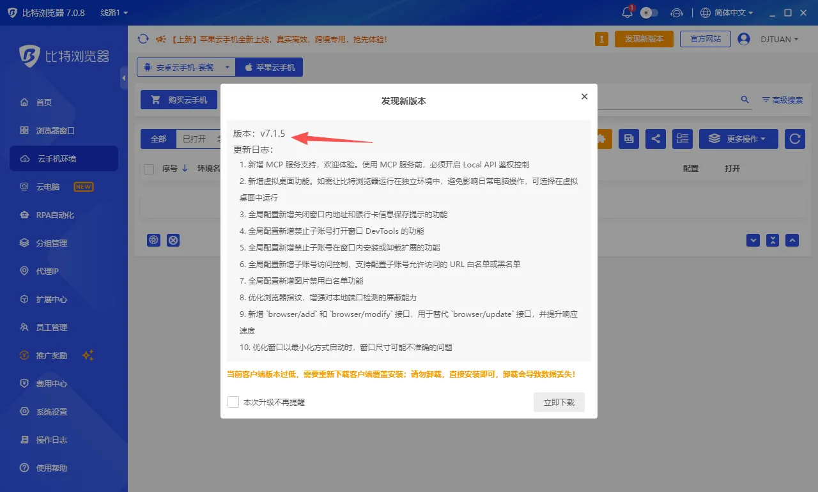Click the orange upload arrow icon
Image resolution: width=818 pixels, height=492 pixels.
click(x=601, y=39)
